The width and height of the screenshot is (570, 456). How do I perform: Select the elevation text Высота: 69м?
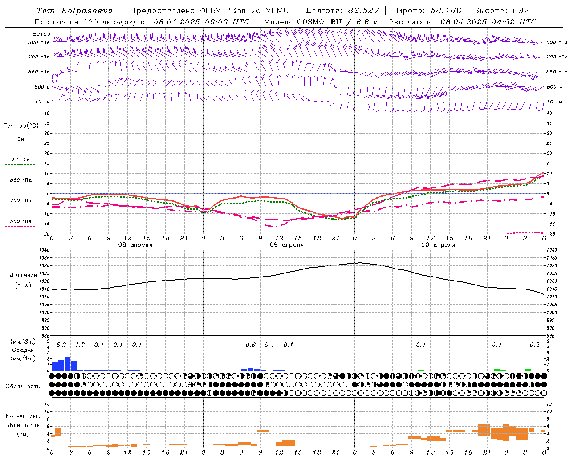click(x=501, y=11)
